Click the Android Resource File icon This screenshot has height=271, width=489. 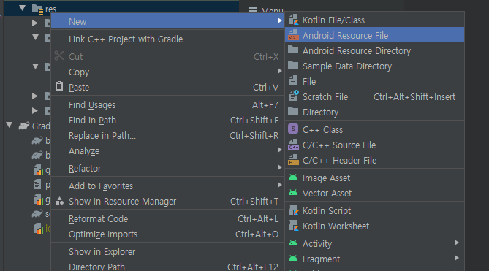coord(293,35)
